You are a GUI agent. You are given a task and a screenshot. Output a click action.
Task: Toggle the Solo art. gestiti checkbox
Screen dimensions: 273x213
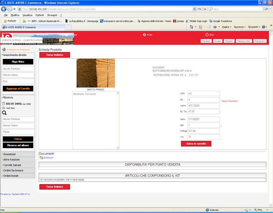[x=4, y=104]
